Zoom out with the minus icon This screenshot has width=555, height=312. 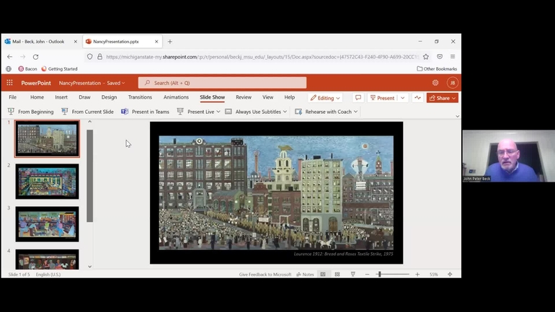(367, 274)
